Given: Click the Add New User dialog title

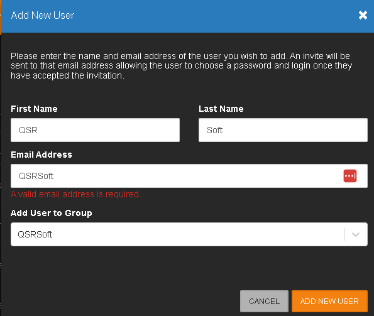Looking at the screenshot, I should click(x=43, y=15).
